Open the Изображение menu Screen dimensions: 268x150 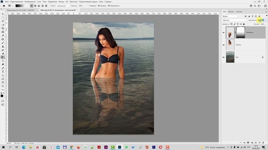(x=30, y=2)
